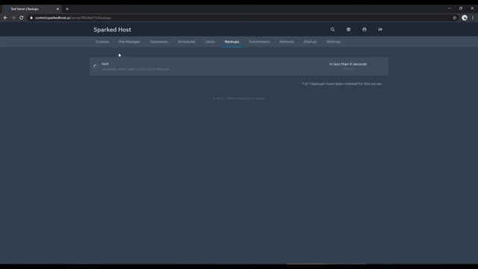
Task: Click the sign out icon
Action: point(380,30)
